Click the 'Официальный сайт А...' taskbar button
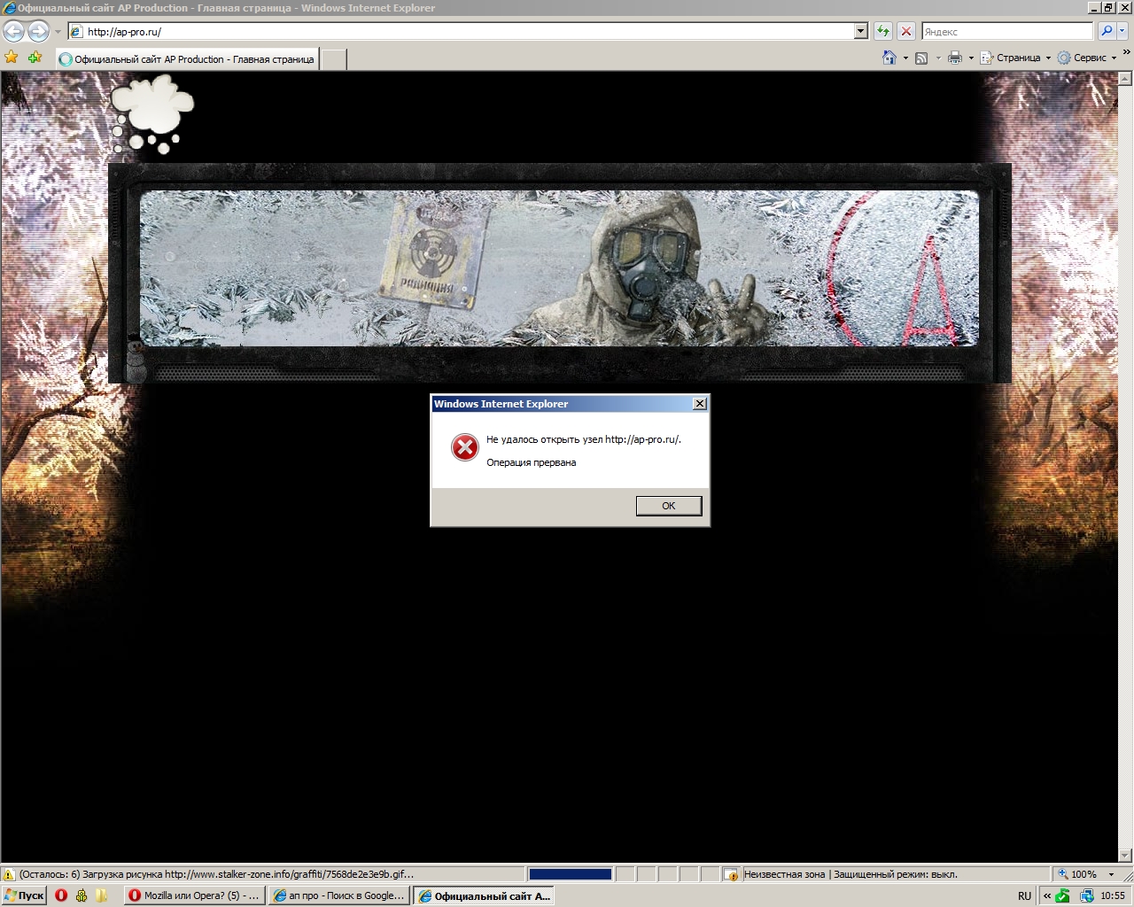 pos(484,895)
